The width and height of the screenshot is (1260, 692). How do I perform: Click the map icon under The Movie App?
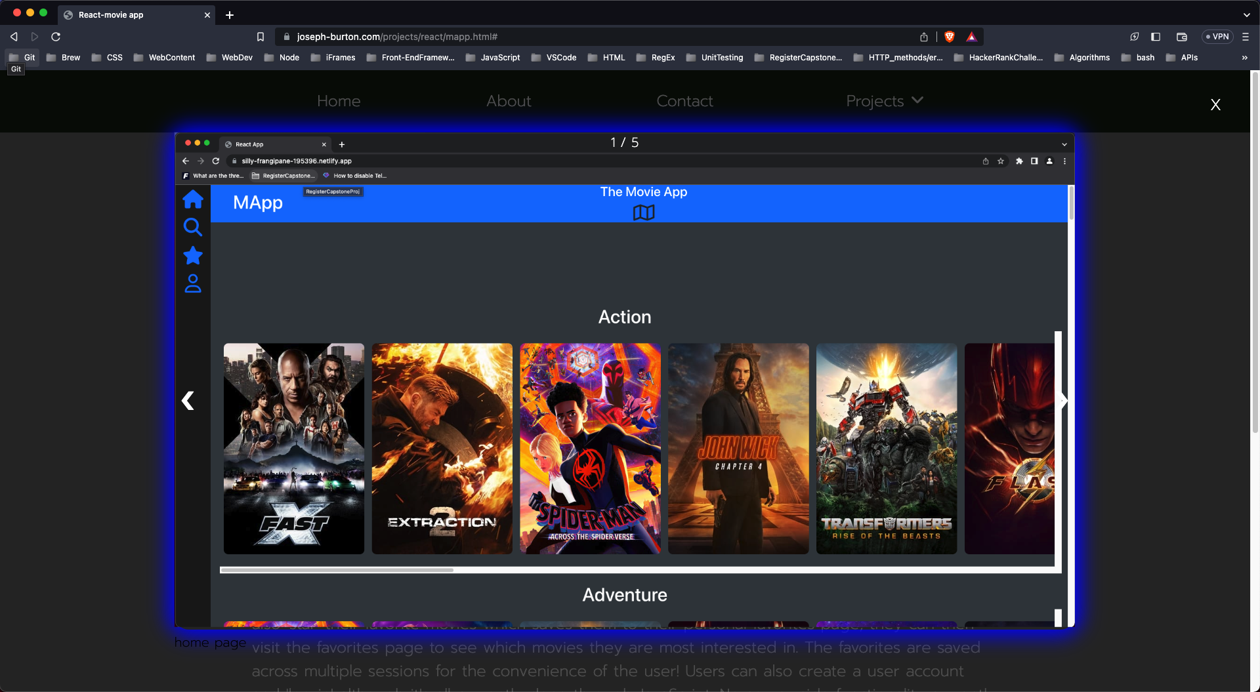point(644,213)
